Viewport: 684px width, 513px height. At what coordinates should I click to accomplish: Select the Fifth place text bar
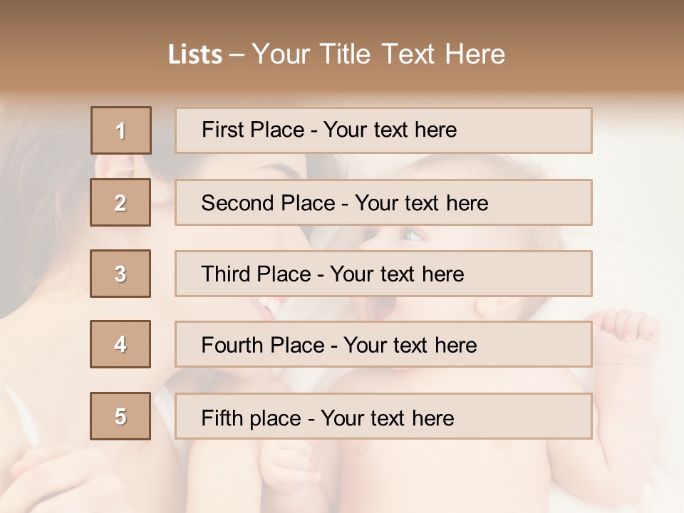tap(383, 416)
